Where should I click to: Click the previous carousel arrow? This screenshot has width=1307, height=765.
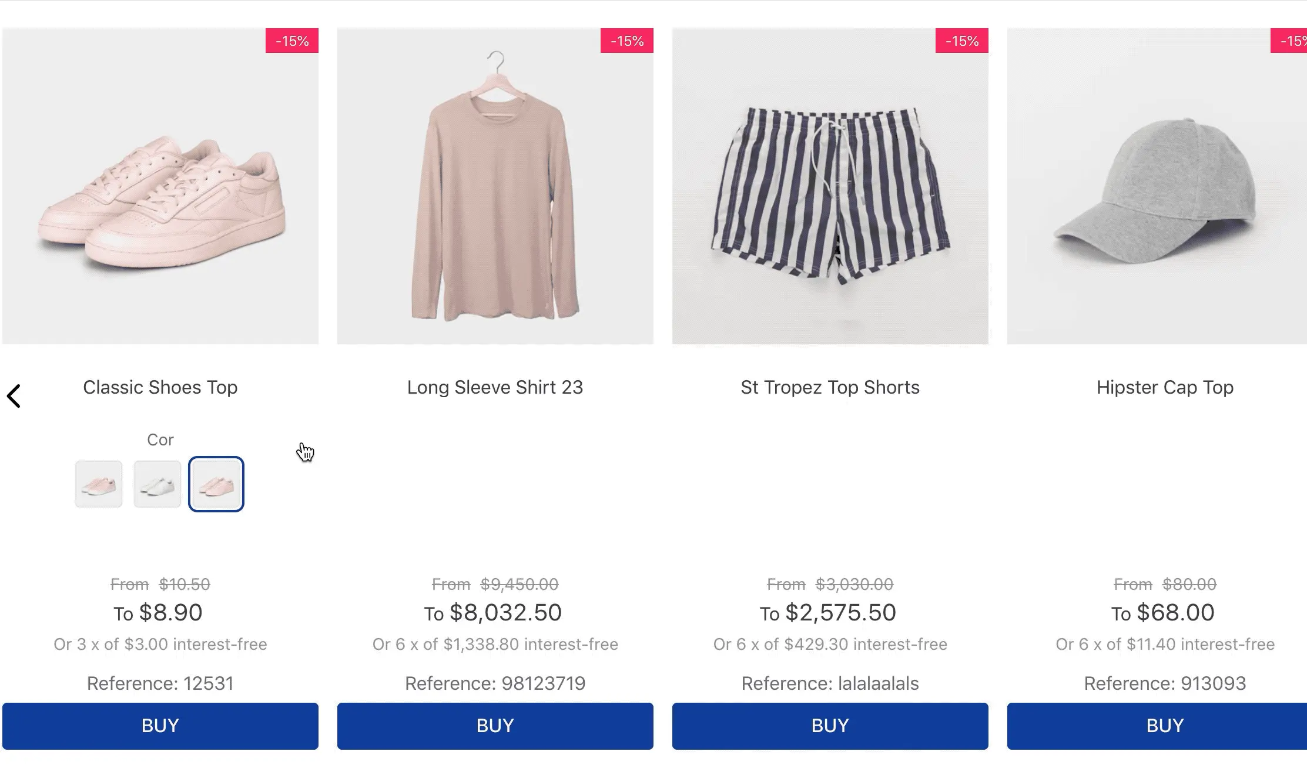click(15, 395)
